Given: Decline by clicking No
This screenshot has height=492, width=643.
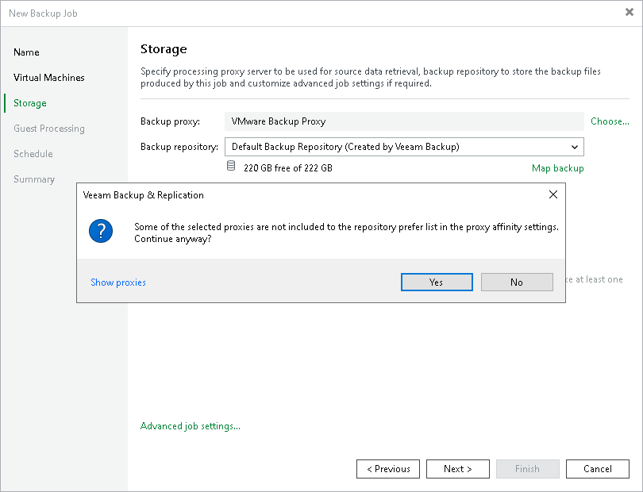Looking at the screenshot, I should click(x=517, y=282).
